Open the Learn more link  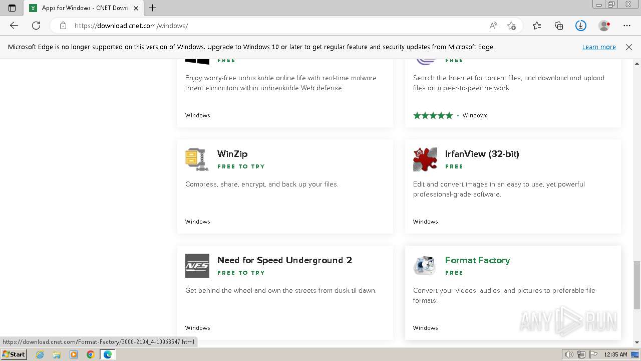[599, 47]
